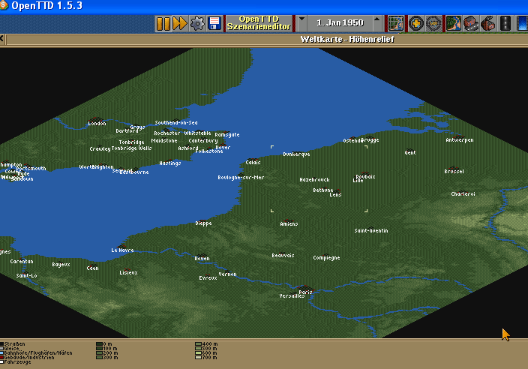Open the landscape generation tool
The image size is (528, 369).
(x=454, y=23)
